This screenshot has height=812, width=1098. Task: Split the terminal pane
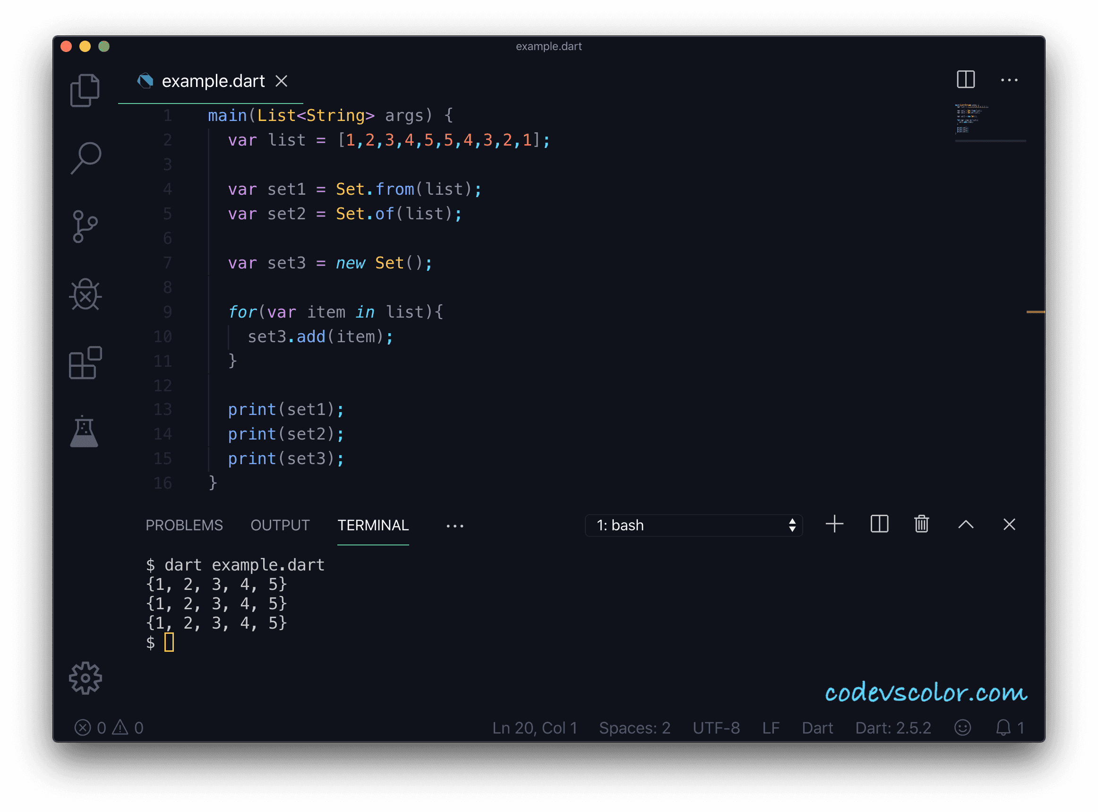[x=879, y=525]
